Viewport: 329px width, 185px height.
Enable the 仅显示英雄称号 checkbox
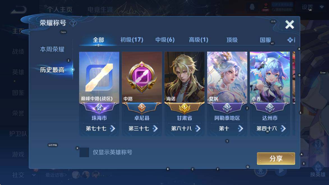coord(84,152)
